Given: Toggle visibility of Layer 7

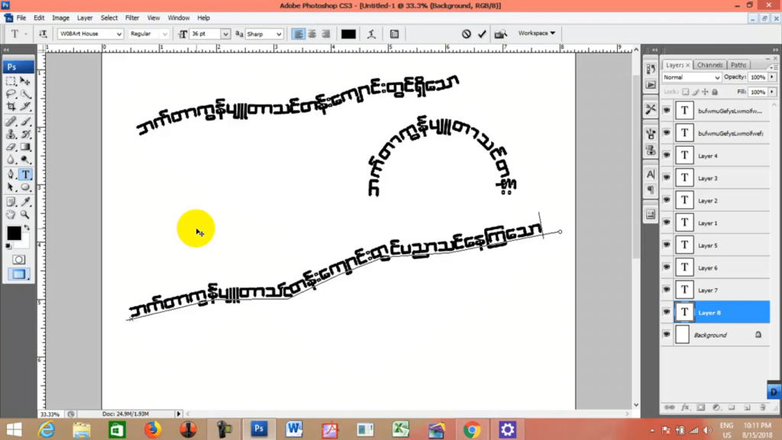Looking at the screenshot, I should (666, 290).
